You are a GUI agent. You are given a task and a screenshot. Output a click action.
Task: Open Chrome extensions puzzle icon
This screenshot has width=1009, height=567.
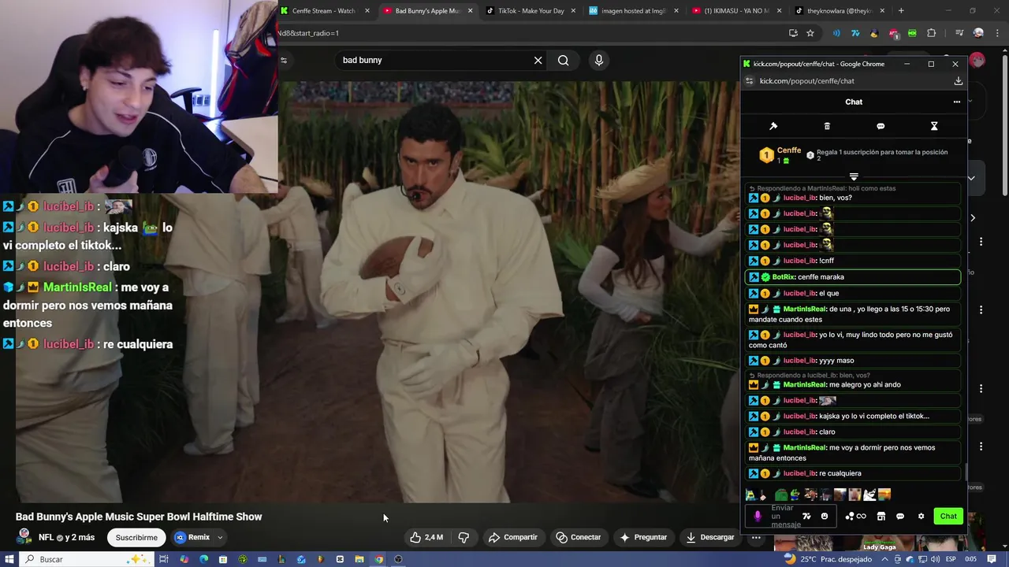932,33
